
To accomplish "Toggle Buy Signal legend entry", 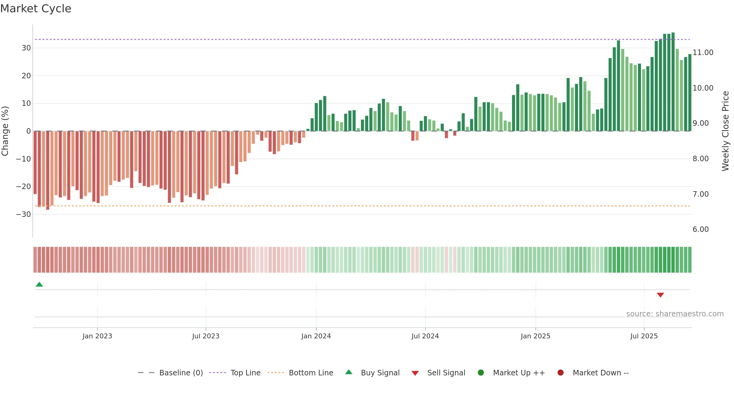I will [372, 373].
